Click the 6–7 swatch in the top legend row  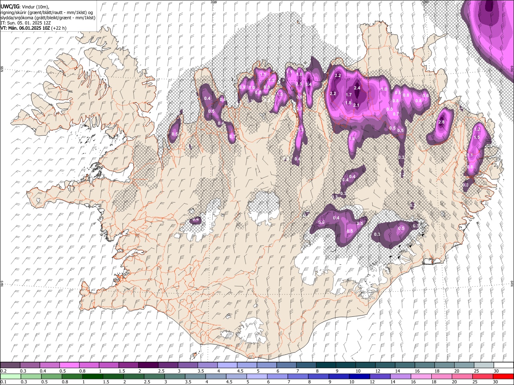pyautogui.click(x=286, y=365)
